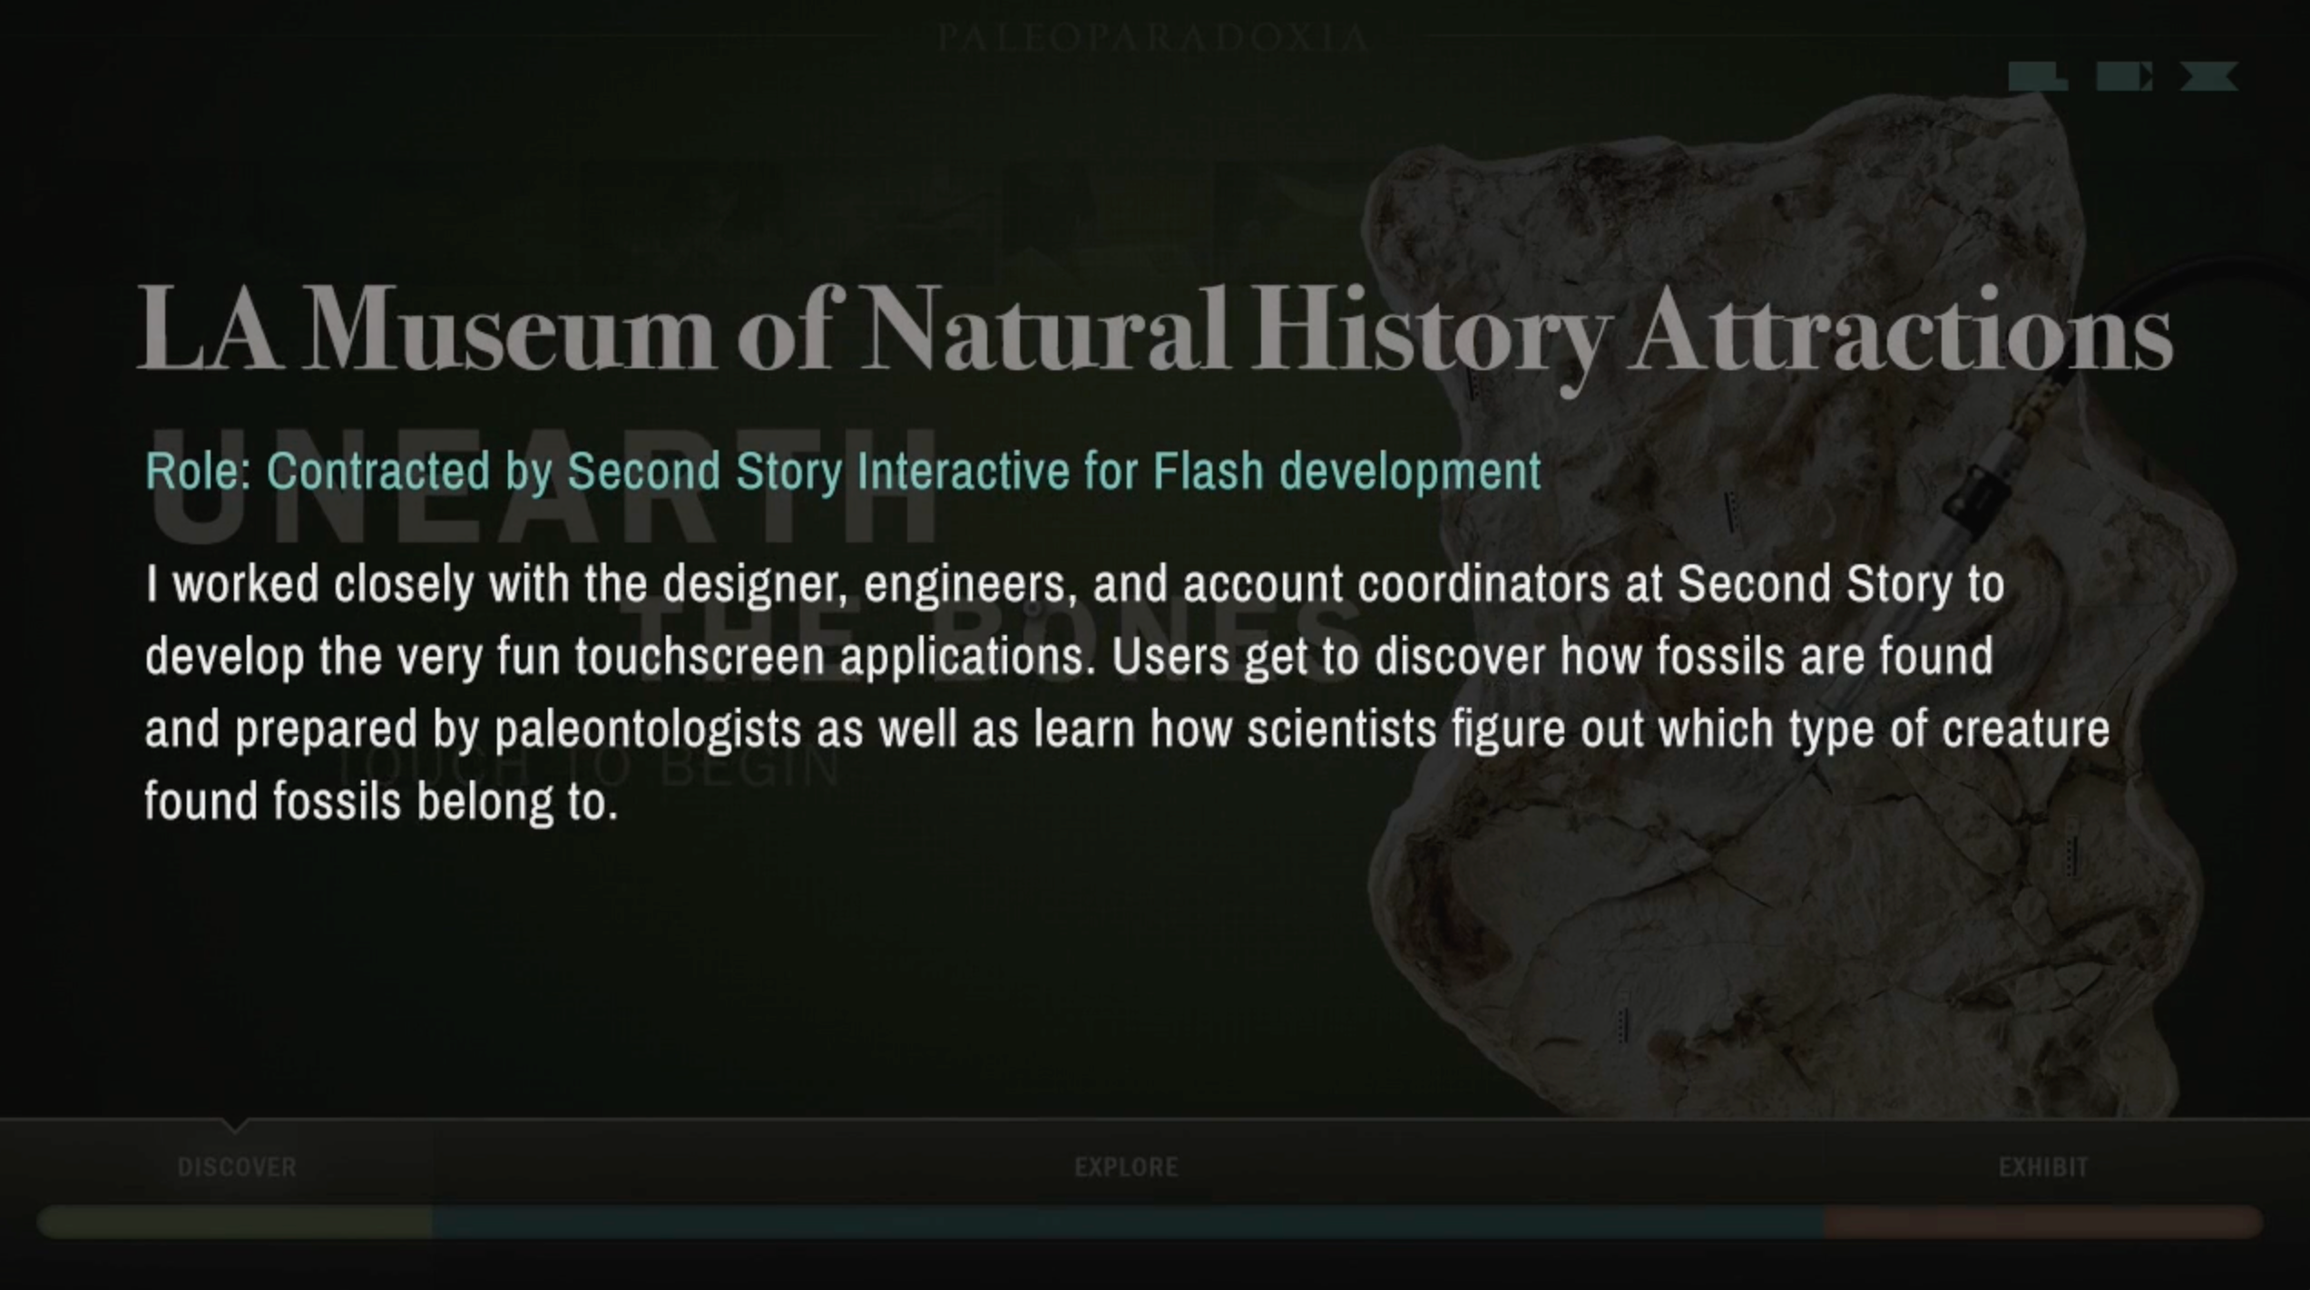
Task: Click the 'Role: Contracted by Second Story Interactive' line
Action: click(843, 472)
